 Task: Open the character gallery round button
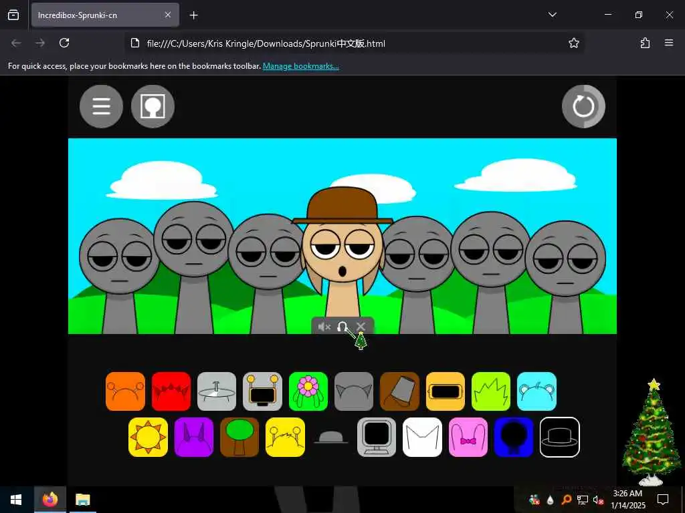pos(153,106)
